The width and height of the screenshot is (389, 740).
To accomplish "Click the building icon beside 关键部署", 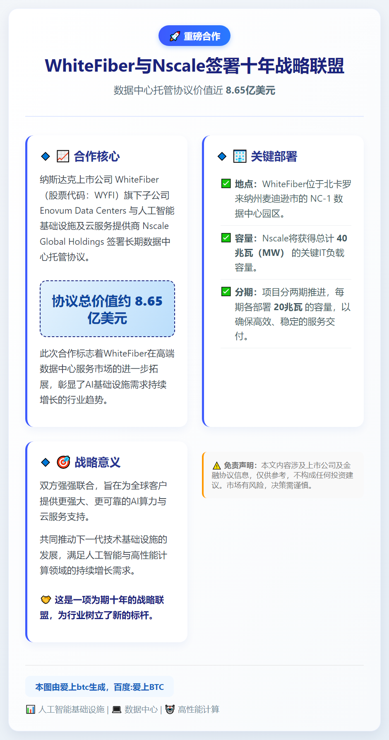I will click(240, 156).
